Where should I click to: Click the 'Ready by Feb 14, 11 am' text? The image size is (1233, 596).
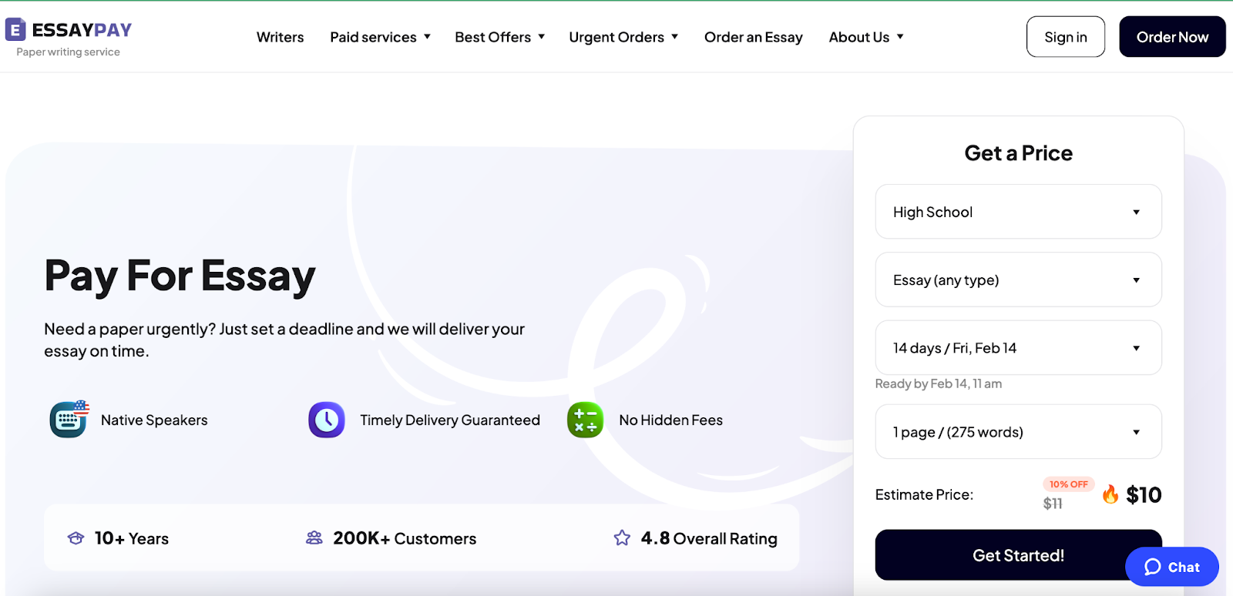[x=938, y=383]
